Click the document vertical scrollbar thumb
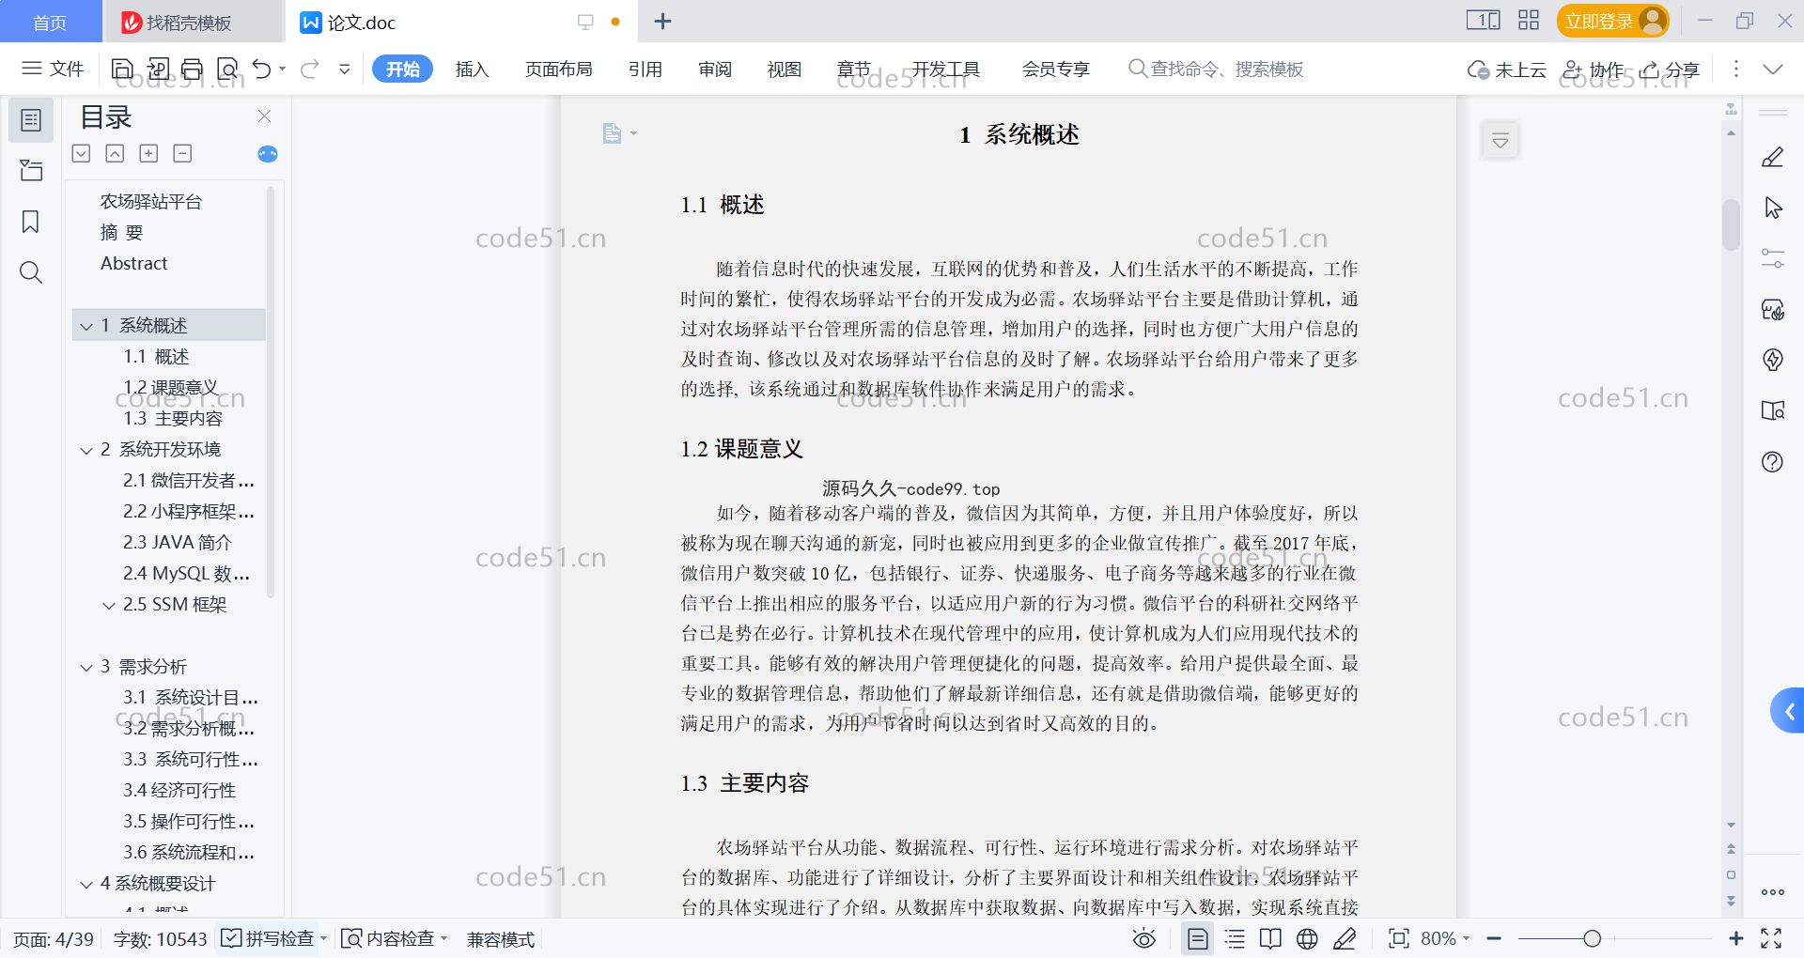The height and width of the screenshot is (958, 1804). coord(1731,224)
